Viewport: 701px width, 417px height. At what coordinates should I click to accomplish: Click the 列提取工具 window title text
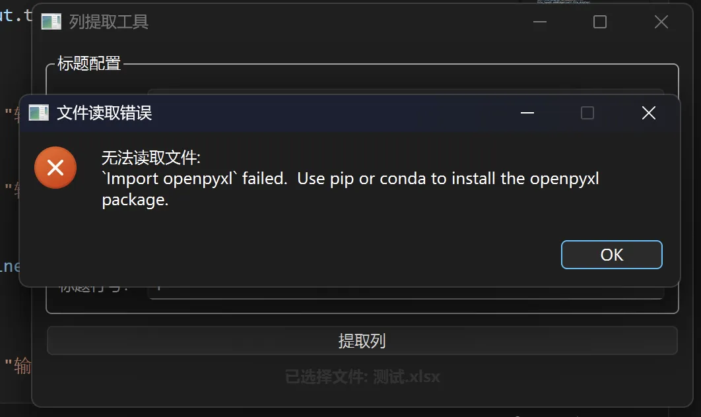(109, 22)
